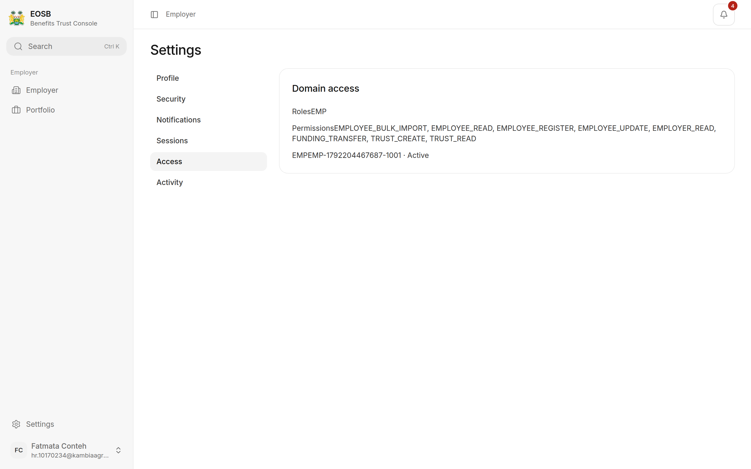Image resolution: width=751 pixels, height=469 pixels.
Task: Expand the Fatmata Conteh account switcher chevron
Action: 118,450
